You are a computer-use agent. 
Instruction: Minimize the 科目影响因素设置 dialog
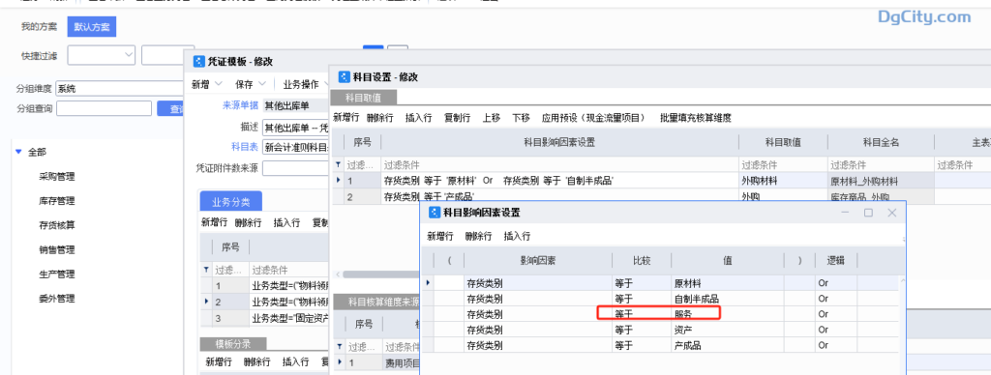tap(845, 213)
